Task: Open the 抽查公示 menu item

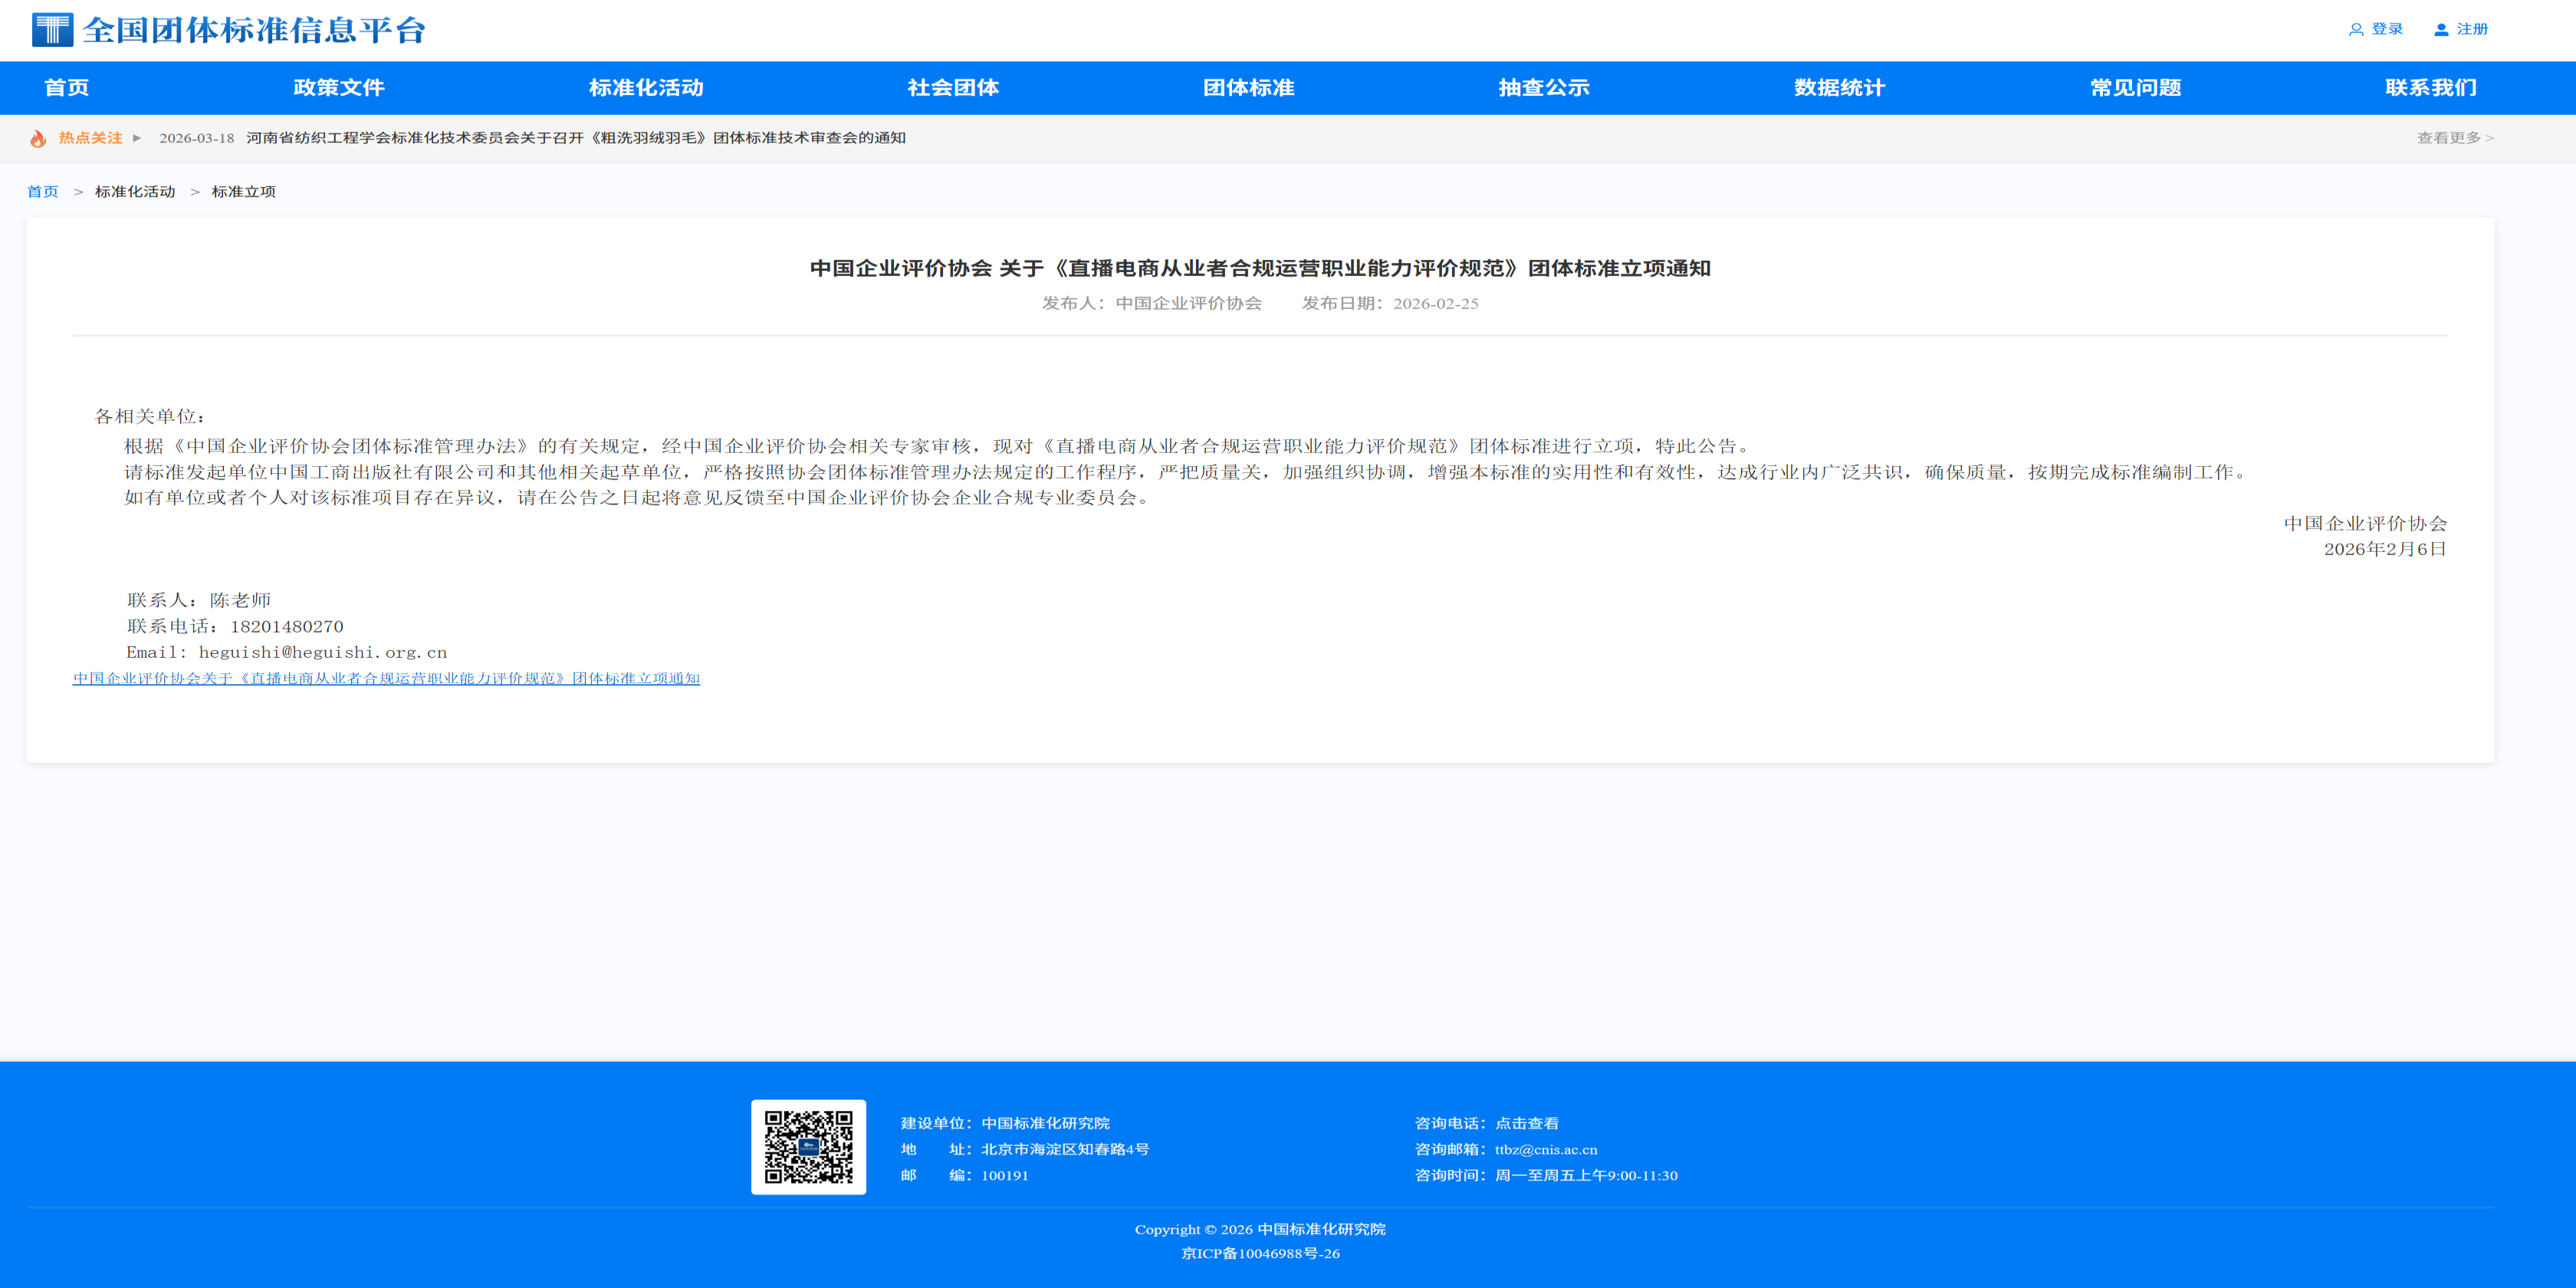Action: pos(1543,88)
